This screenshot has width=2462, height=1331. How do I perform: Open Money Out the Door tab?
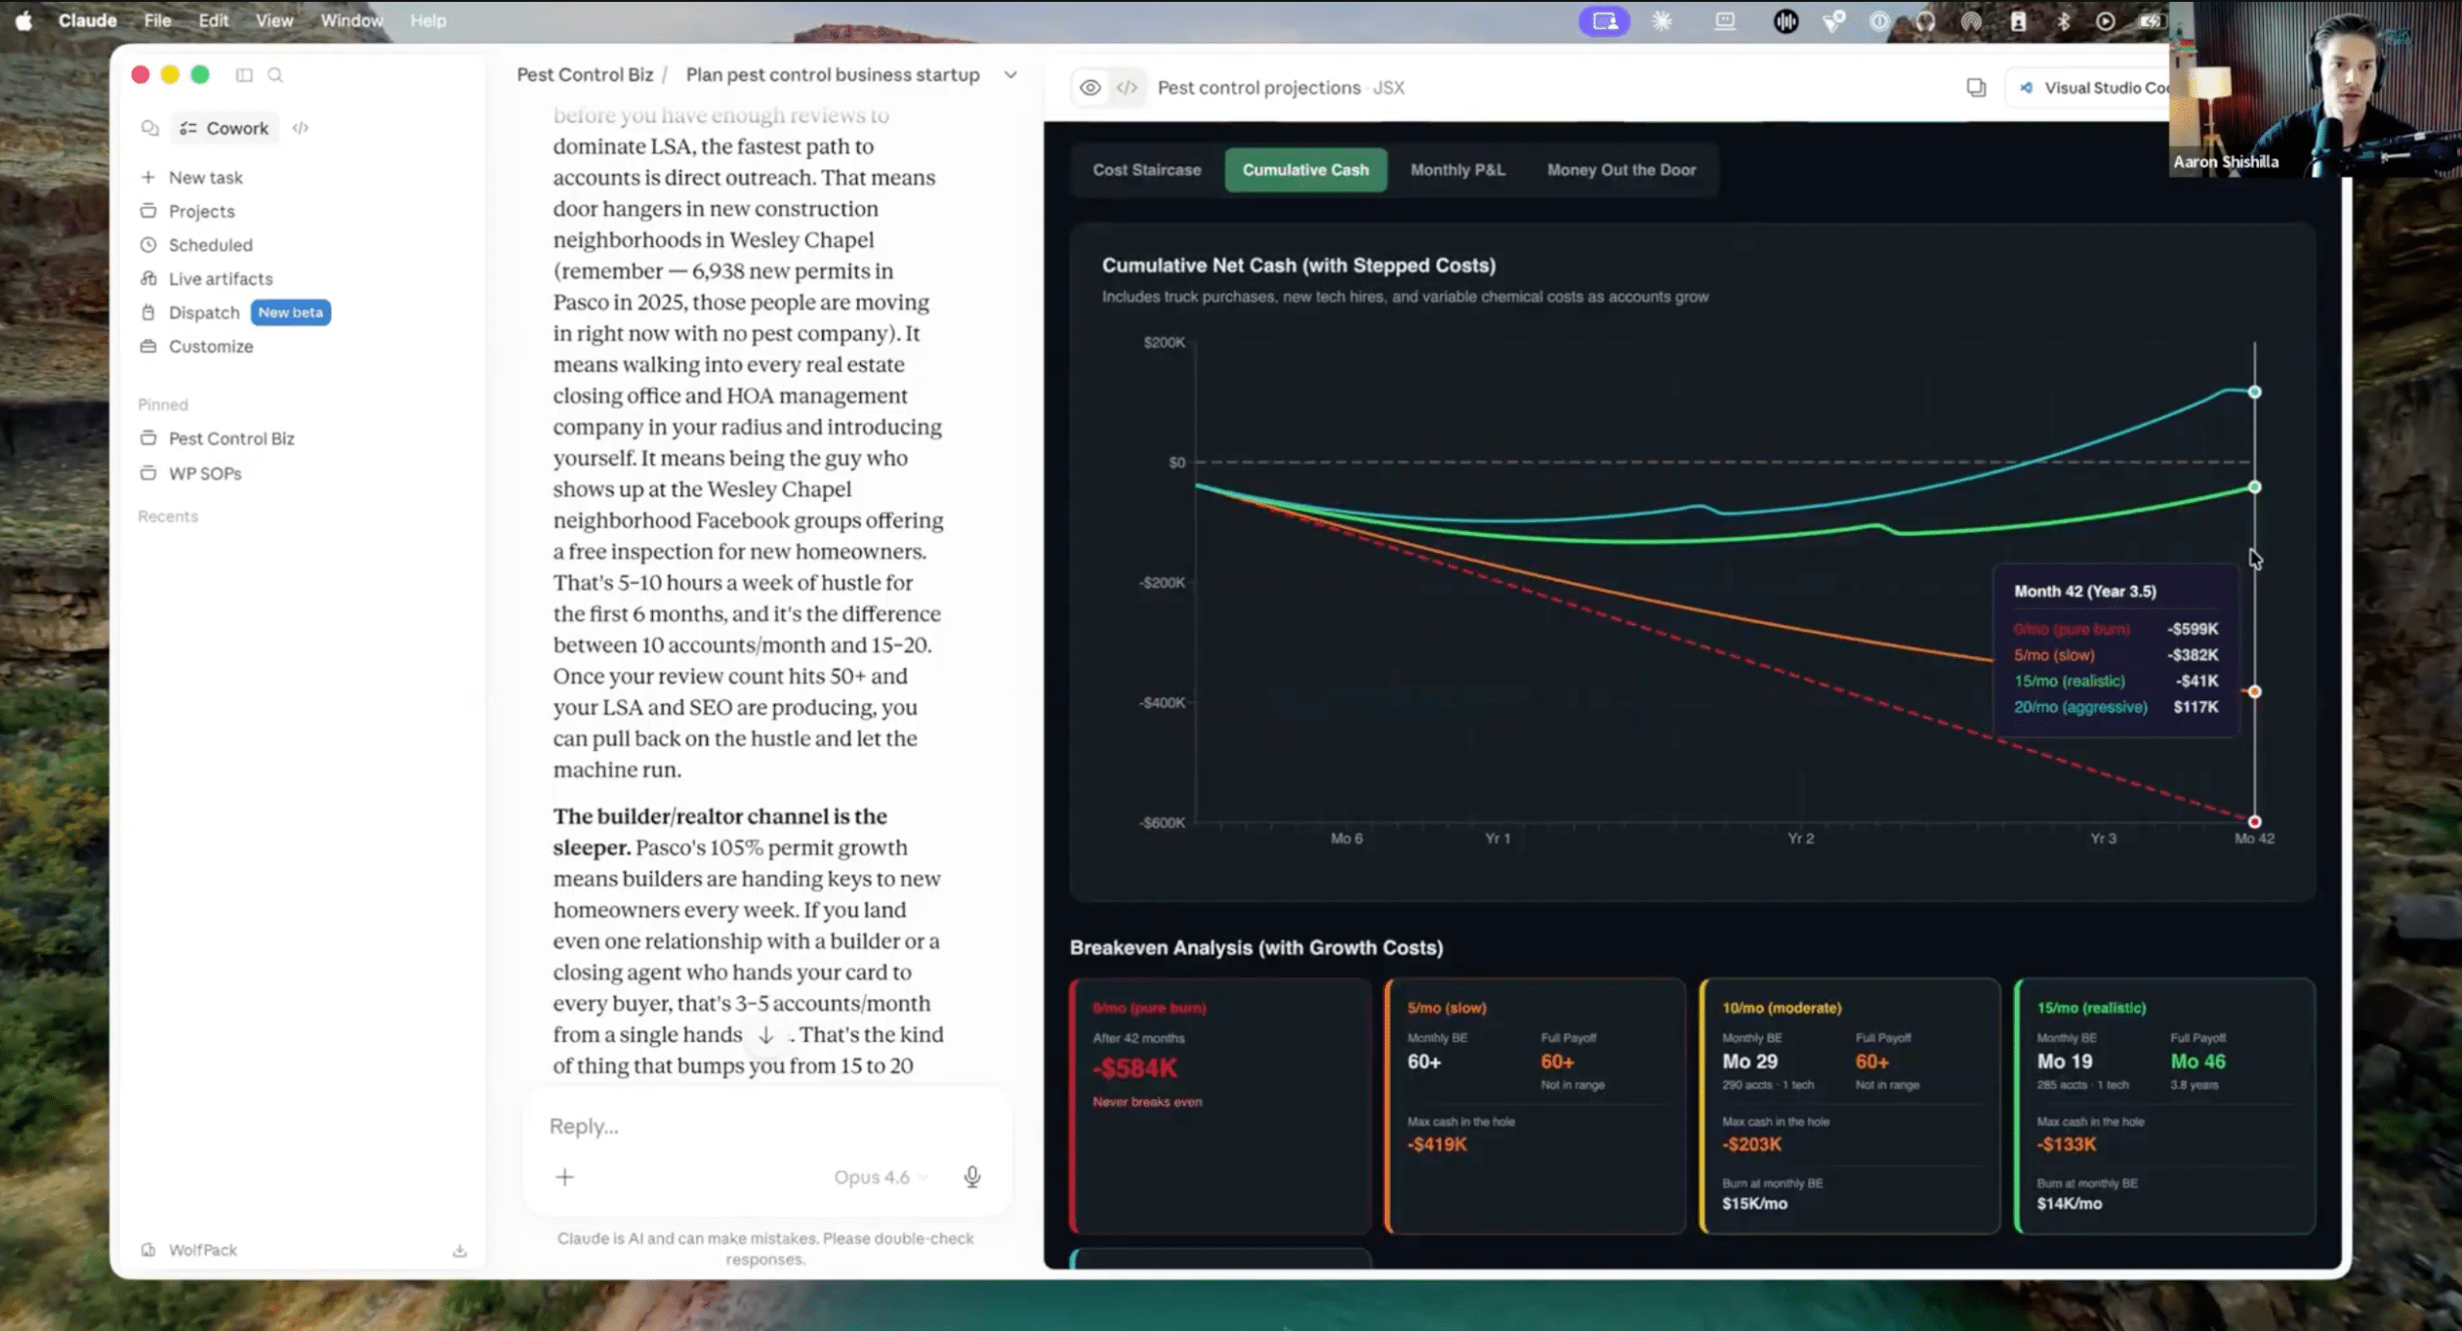click(1621, 170)
